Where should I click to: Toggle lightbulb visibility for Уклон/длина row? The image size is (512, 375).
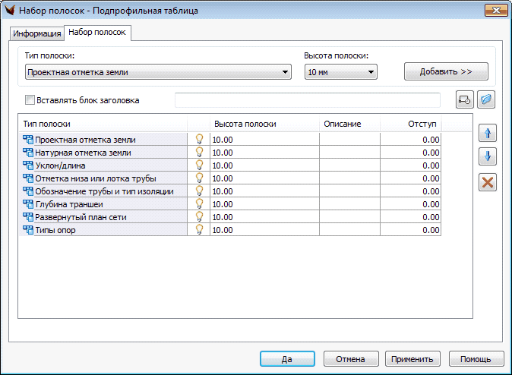pos(199,165)
